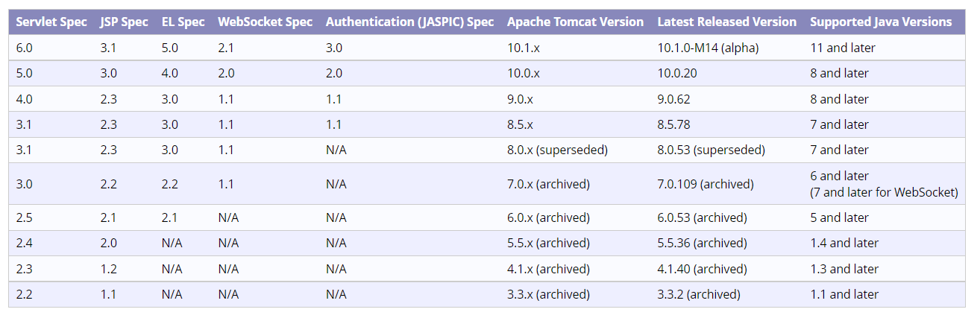
Task: Click the 6.0.x (archived) version cell
Action: click(x=548, y=217)
